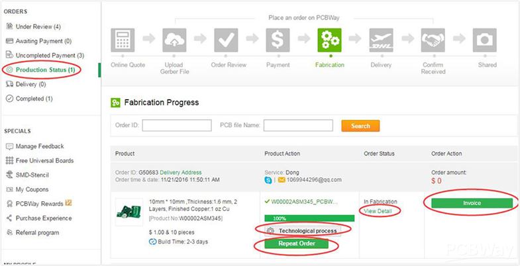Focus the Order ID input field
The height and width of the screenshot is (266, 520).
point(177,126)
